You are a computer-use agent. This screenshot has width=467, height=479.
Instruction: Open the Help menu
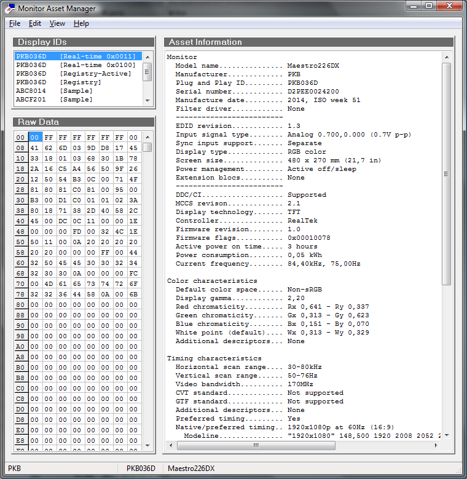tap(81, 23)
